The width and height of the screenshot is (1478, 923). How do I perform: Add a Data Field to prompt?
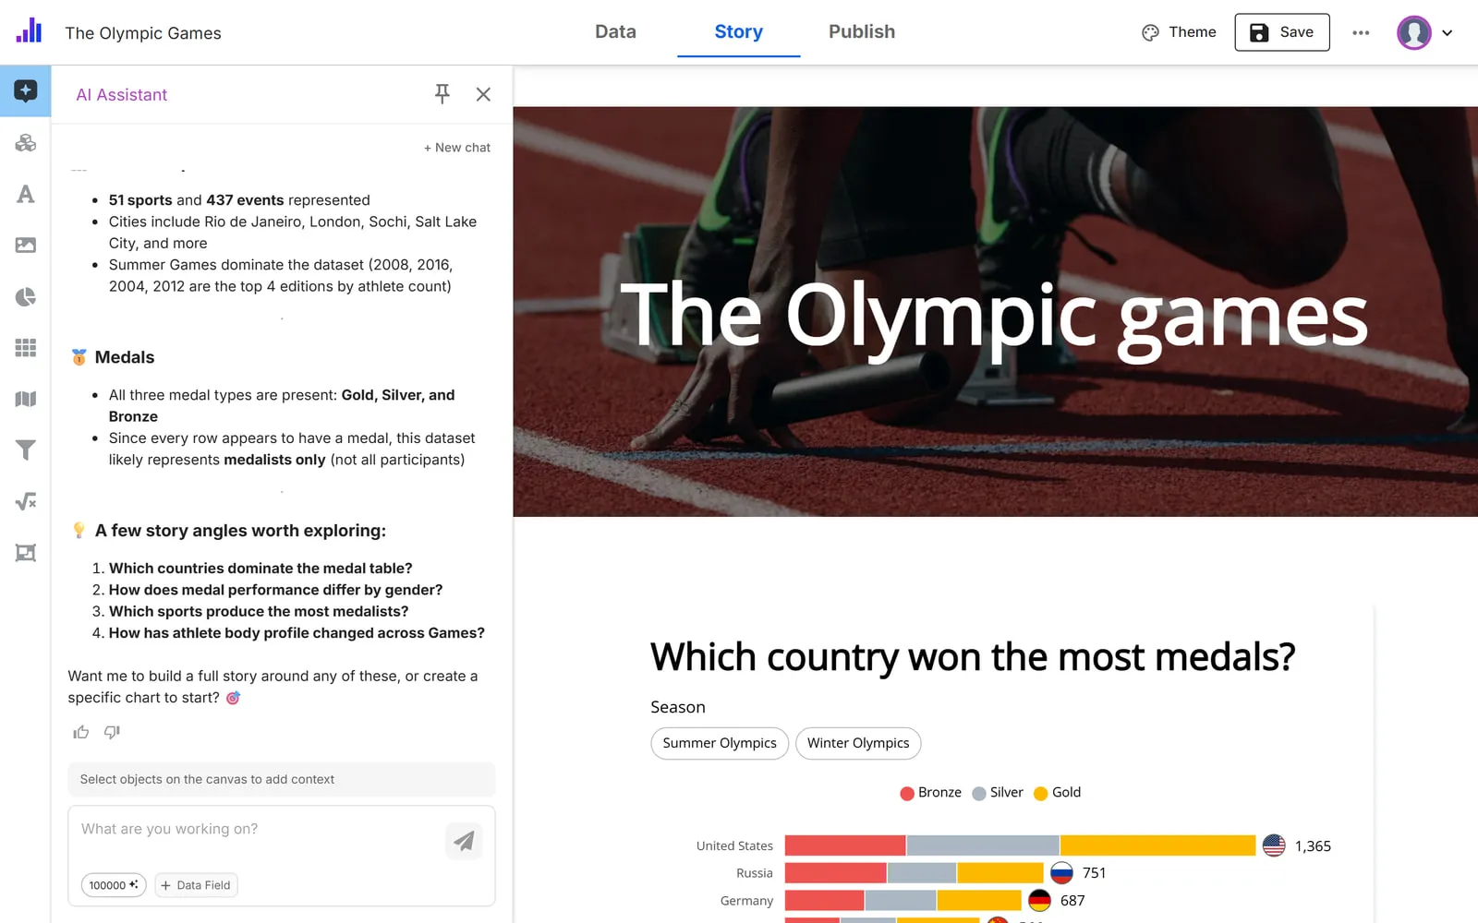click(196, 885)
